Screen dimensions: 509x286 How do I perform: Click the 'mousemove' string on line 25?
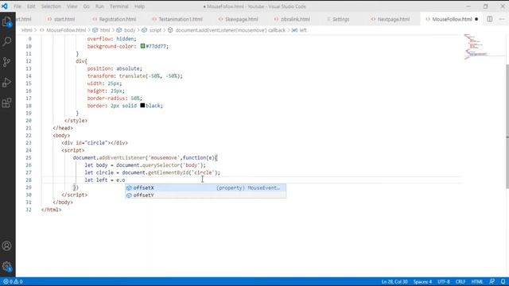point(164,157)
